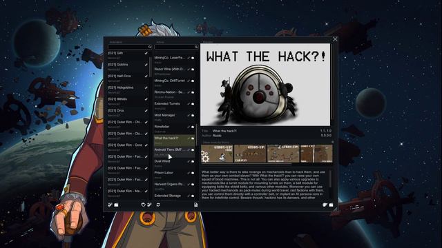The image size is (442, 248).
Task: Open the folder icon for Rimefeller mod
Action: [x=193, y=127]
